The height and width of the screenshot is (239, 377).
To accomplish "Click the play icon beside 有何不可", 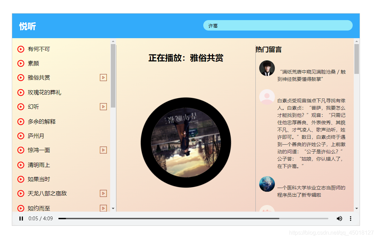I will [x=21, y=49].
